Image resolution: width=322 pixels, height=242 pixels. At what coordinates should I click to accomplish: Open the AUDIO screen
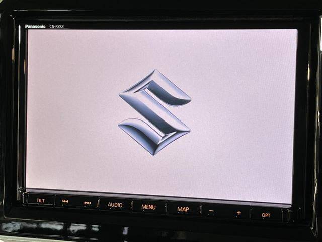coord(115,205)
